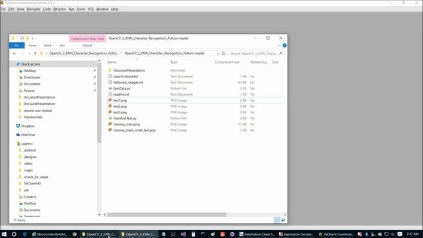The image size is (423, 238).
Task: Switch to the Home ribbon tab
Action: pos(32,46)
